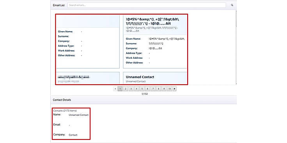Select page 3 in pagination
287x143 pixels.
131,89
